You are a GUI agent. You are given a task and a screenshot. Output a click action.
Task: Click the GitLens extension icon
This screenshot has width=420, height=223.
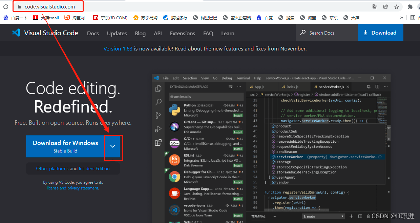(x=174, y=127)
